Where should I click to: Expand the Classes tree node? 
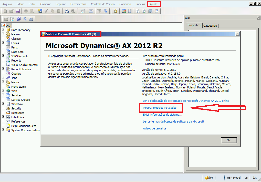pyautogui.click(x=3, y=38)
